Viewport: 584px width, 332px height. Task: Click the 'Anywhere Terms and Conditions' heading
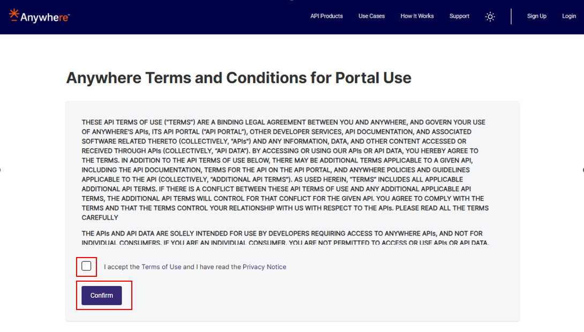[238, 78]
